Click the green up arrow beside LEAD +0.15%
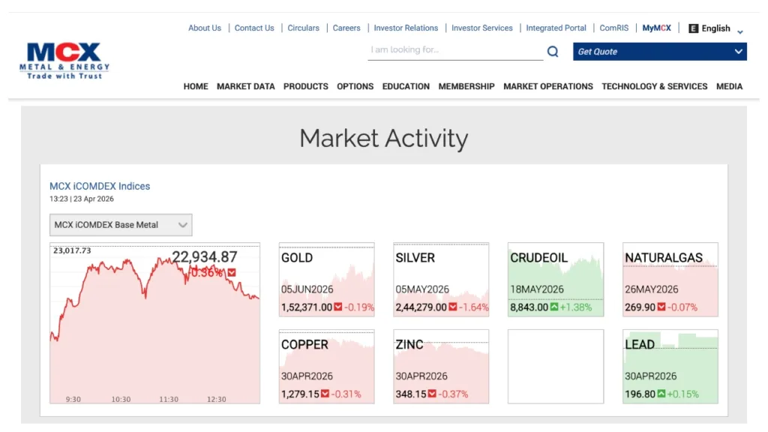 [x=661, y=394]
